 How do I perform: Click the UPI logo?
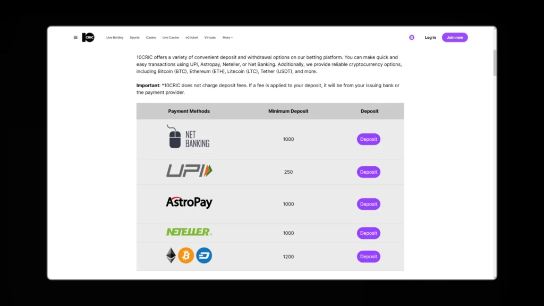click(x=189, y=171)
